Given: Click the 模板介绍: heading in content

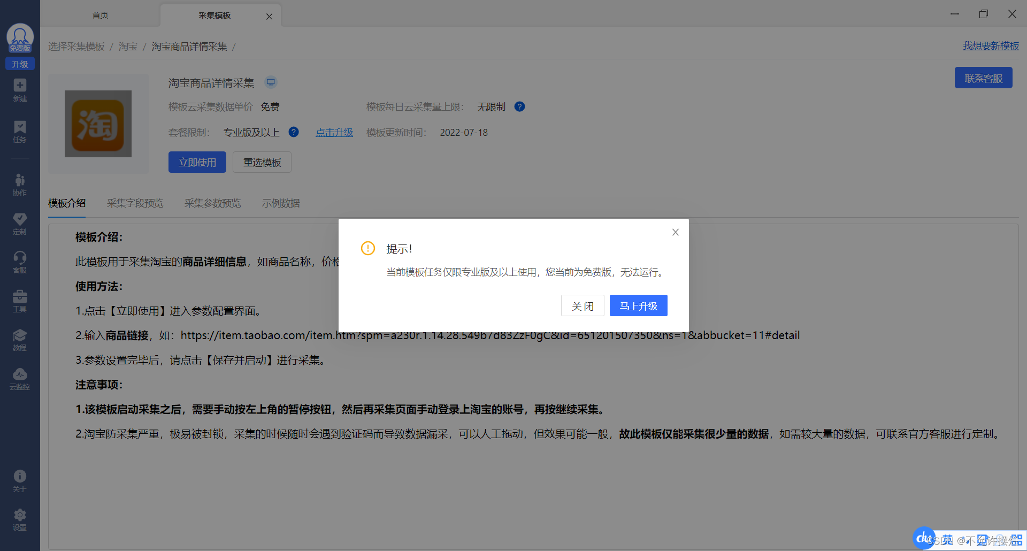Looking at the screenshot, I should (99, 237).
